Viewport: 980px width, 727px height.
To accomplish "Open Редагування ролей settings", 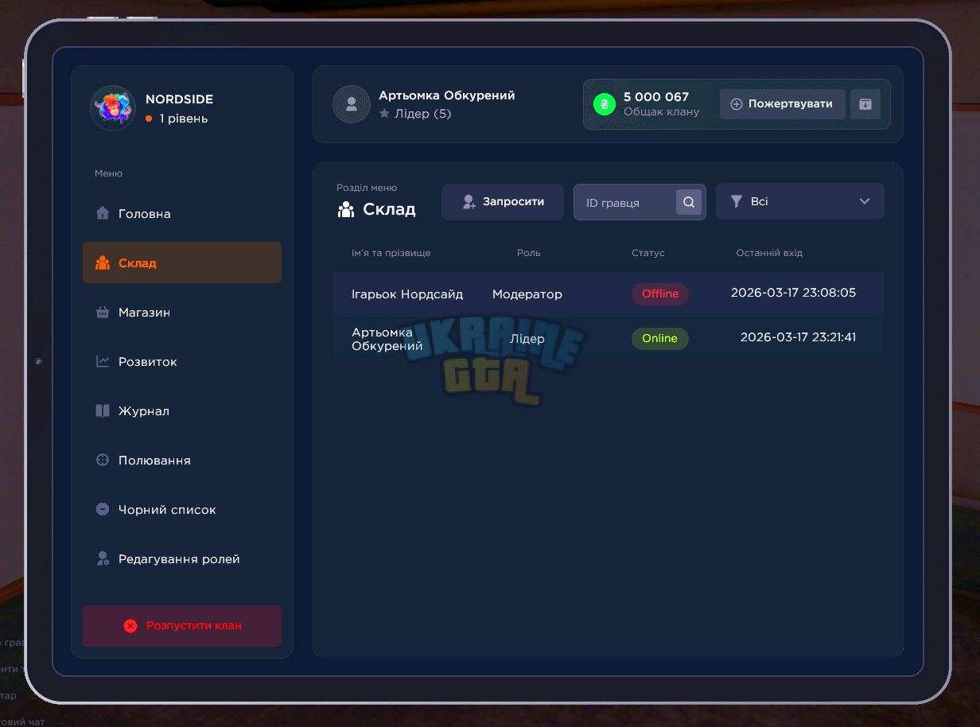I will click(x=182, y=558).
